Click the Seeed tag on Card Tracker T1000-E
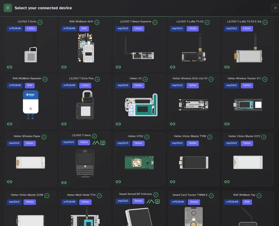Image resolution: width=279 pixels, height=226 pixels. pos(194,202)
